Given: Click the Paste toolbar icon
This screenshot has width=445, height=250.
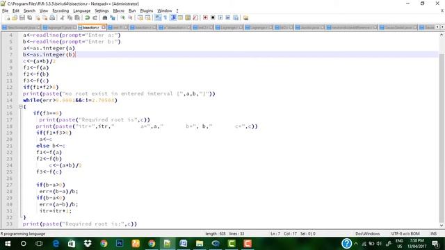Looking at the screenshot, I should 77,18.
